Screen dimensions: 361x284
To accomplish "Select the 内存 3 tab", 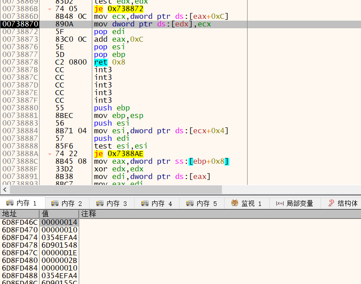I will pyautogui.click(x=112, y=203).
